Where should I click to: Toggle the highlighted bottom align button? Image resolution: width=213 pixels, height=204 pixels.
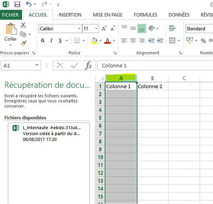coord(141,29)
